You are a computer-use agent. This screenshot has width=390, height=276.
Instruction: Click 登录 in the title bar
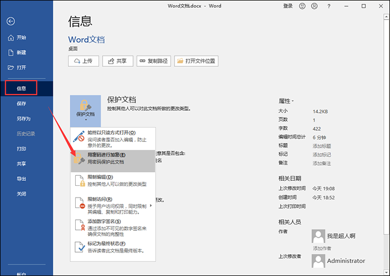point(288,6)
